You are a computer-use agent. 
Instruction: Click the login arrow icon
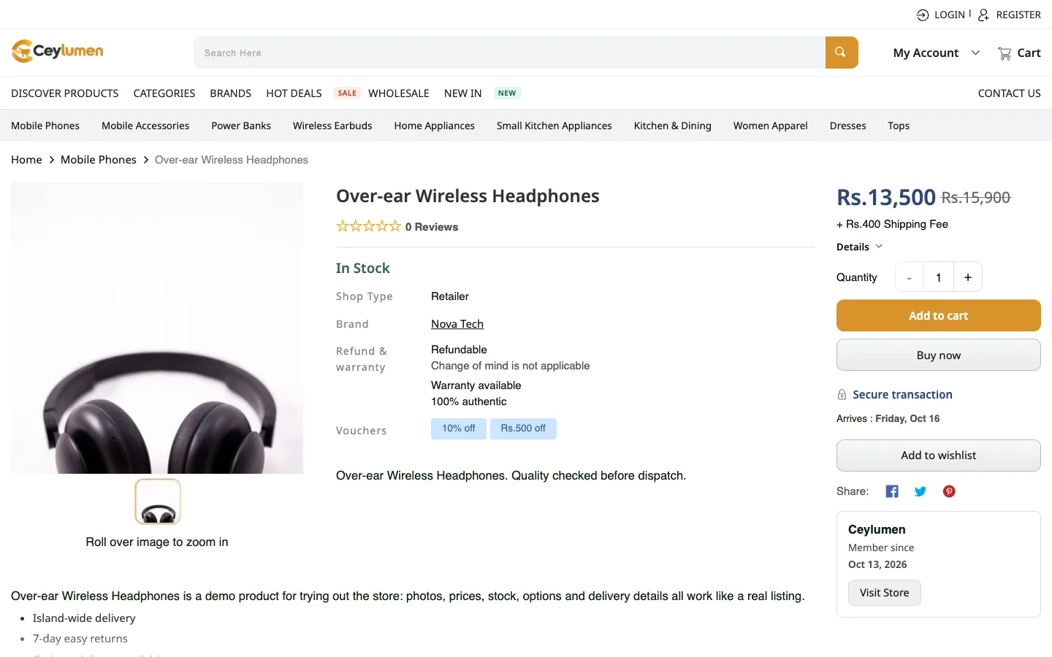[923, 15]
